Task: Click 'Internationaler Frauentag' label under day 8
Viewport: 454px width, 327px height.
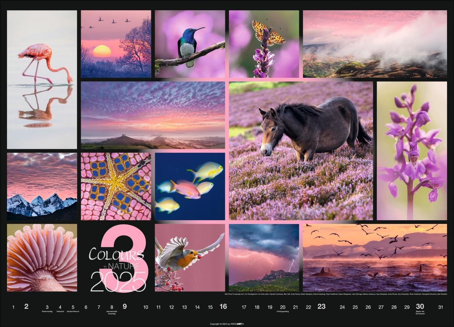Action: click(112, 312)
